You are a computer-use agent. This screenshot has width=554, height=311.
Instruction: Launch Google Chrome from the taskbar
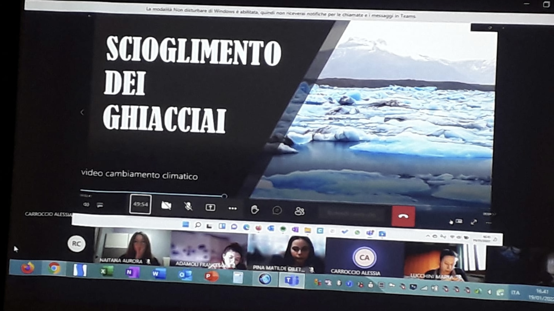(54, 268)
